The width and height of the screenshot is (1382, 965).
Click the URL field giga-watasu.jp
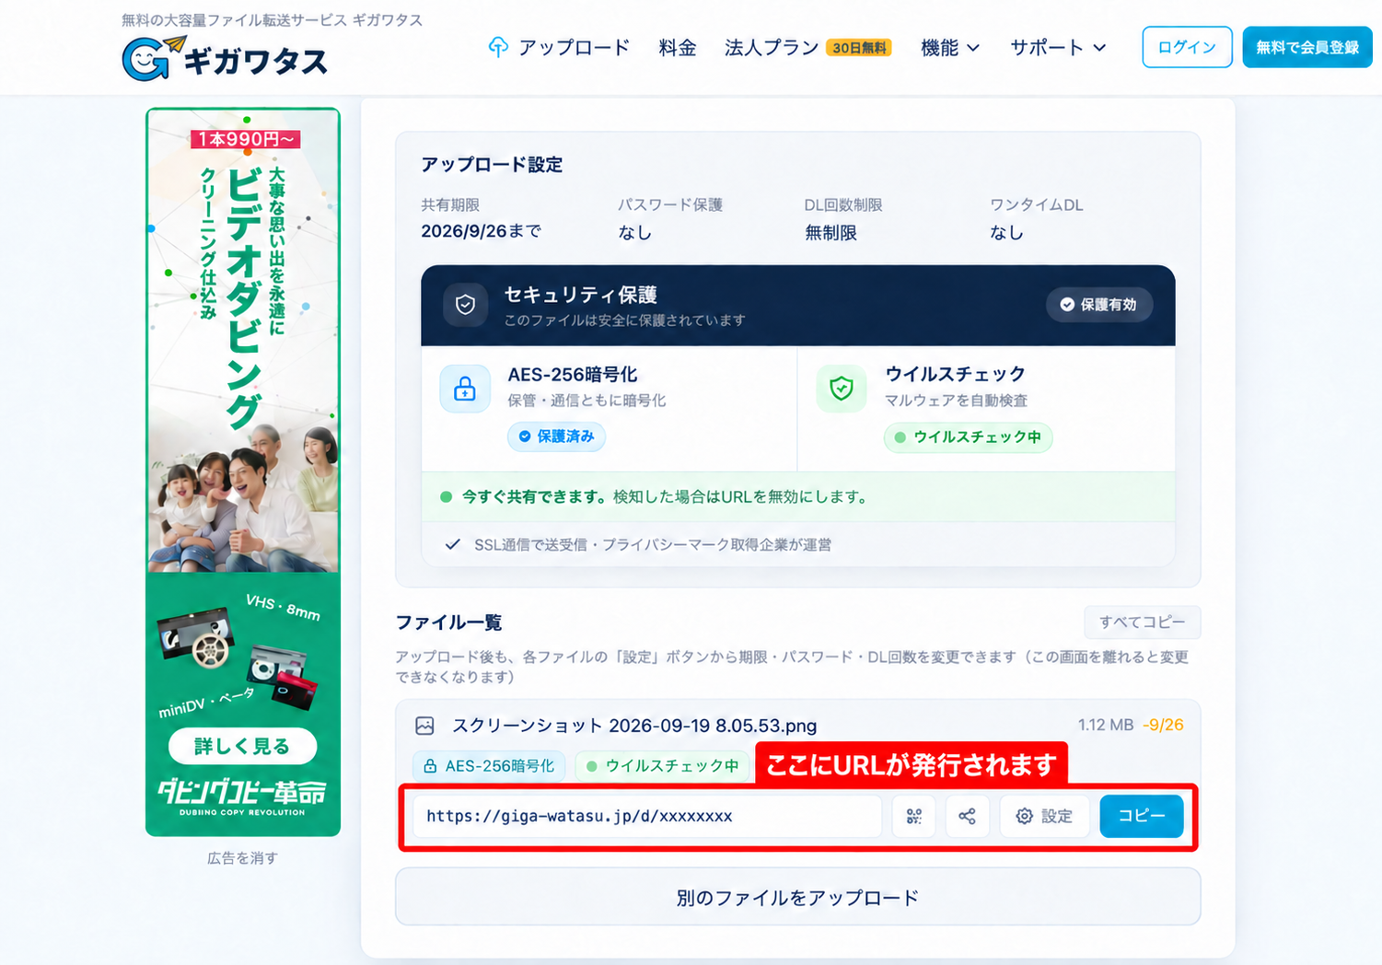pos(647,816)
